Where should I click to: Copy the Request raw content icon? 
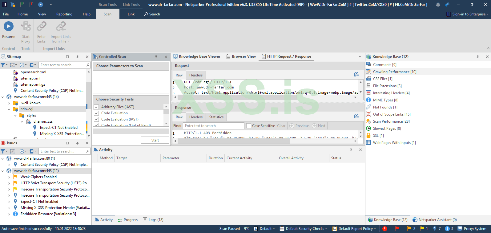pos(357,75)
